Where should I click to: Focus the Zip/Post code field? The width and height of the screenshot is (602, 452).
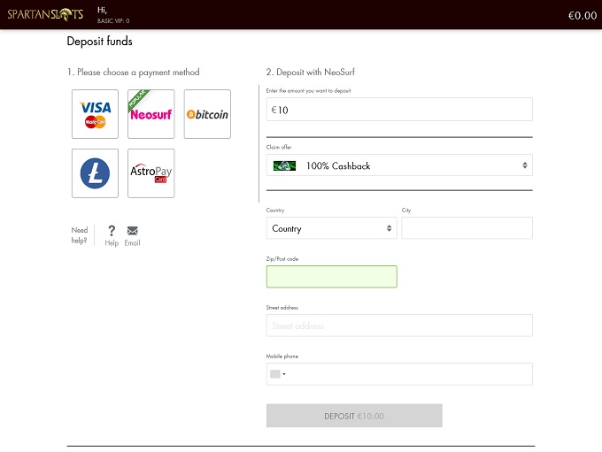coord(331,277)
